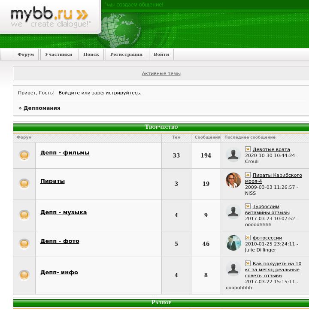The image size is (309, 309).
Task: Click avatar in Депп - музыка row
Action: pyautogui.click(x=233, y=212)
